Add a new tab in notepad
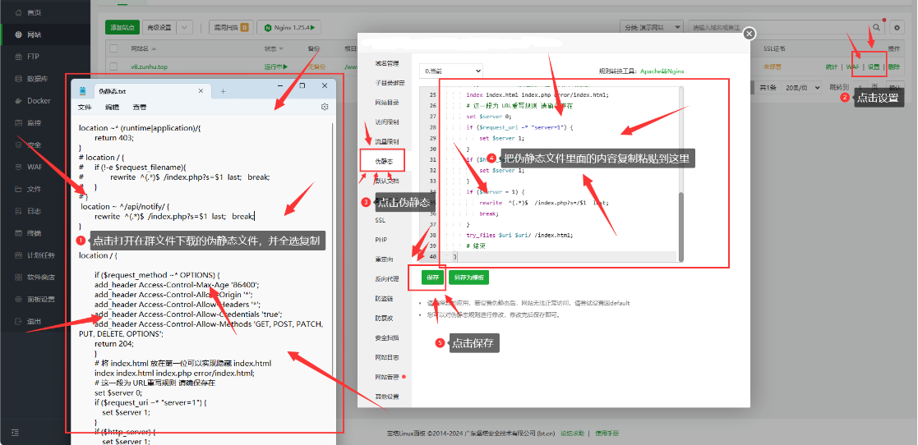Image resolution: width=918 pixels, height=445 pixels. (x=223, y=90)
